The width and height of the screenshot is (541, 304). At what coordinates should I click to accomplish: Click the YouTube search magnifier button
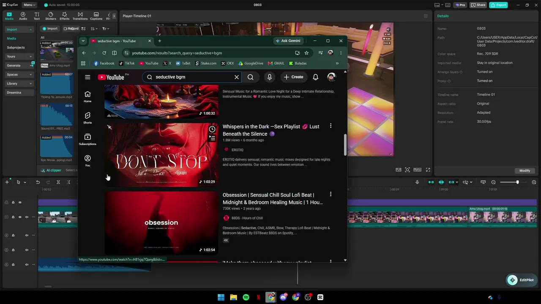tap(251, 77)
